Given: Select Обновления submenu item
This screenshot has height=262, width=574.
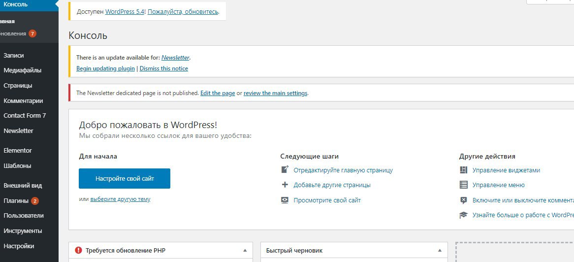Looking at the screenshot, I should [13, 33].
